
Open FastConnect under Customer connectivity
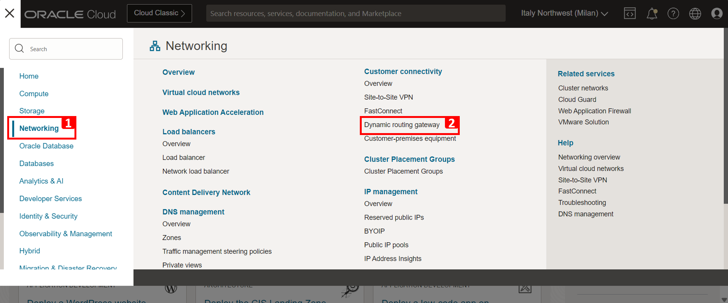point(383,111)
